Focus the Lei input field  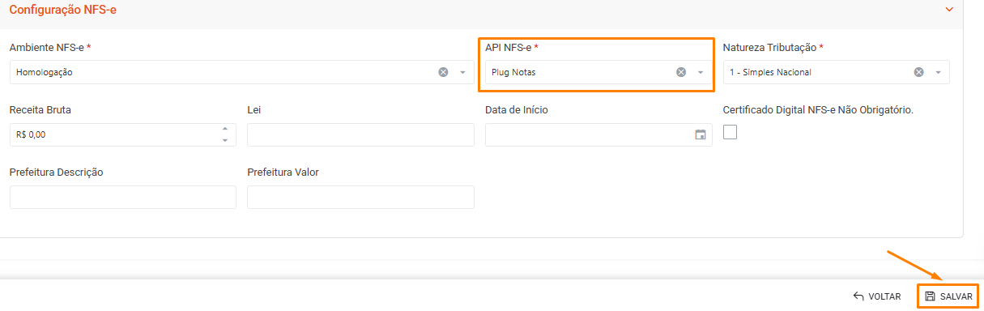[360, 135]
